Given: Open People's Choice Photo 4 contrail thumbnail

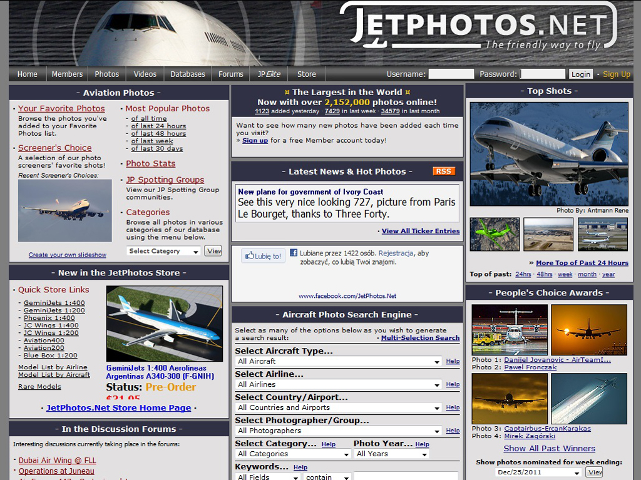Looking at the screenshot, I should click(x=588, y=398).
